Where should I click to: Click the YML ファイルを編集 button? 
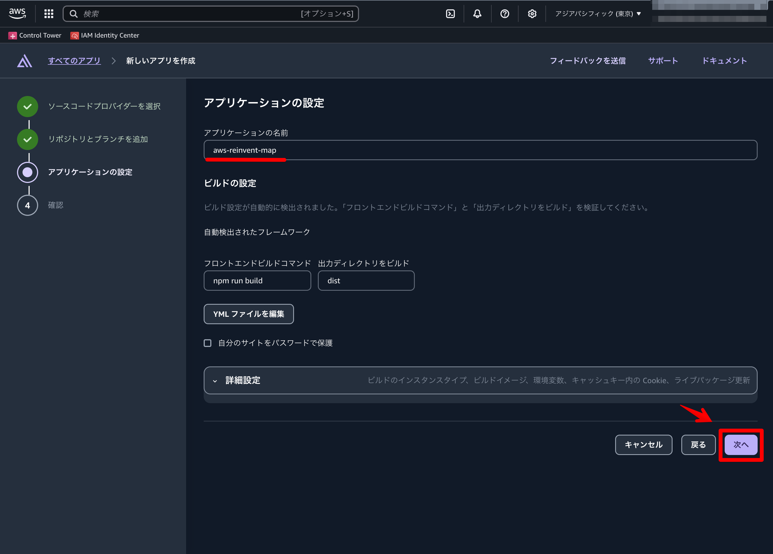pyautogui.click(x=248, y=314)
